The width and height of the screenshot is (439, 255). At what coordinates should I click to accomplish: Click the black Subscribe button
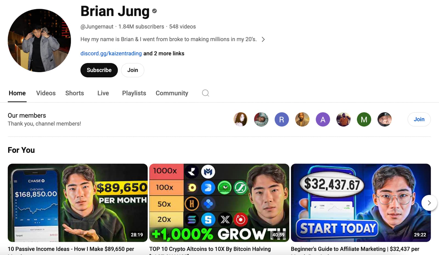[x=99, y=70]
